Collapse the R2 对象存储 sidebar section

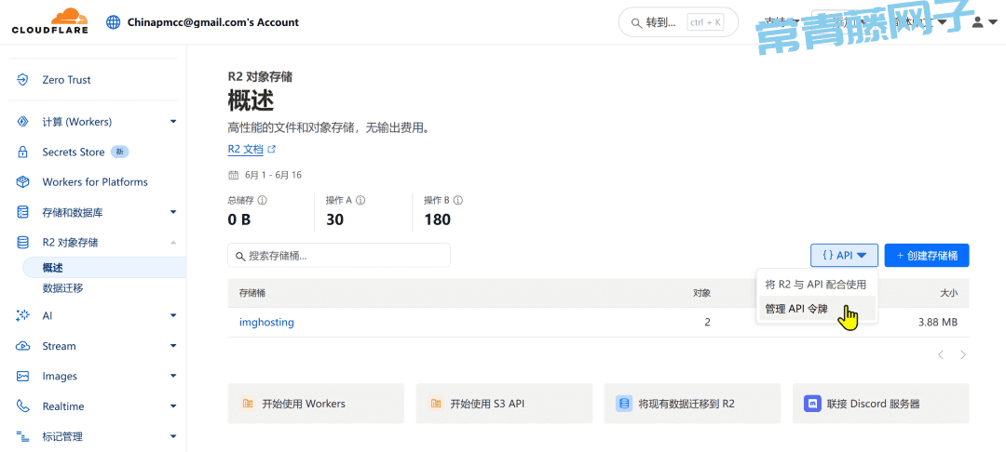173,243
